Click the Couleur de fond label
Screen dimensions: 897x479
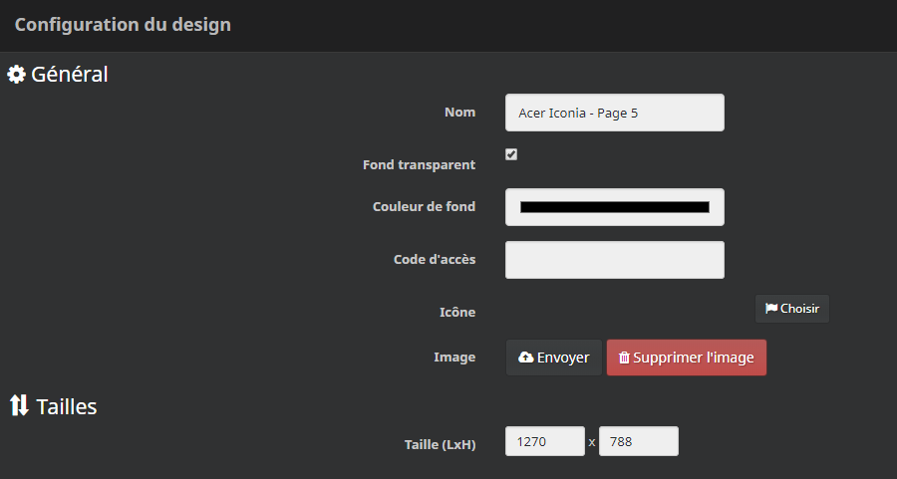coord(424,206)
